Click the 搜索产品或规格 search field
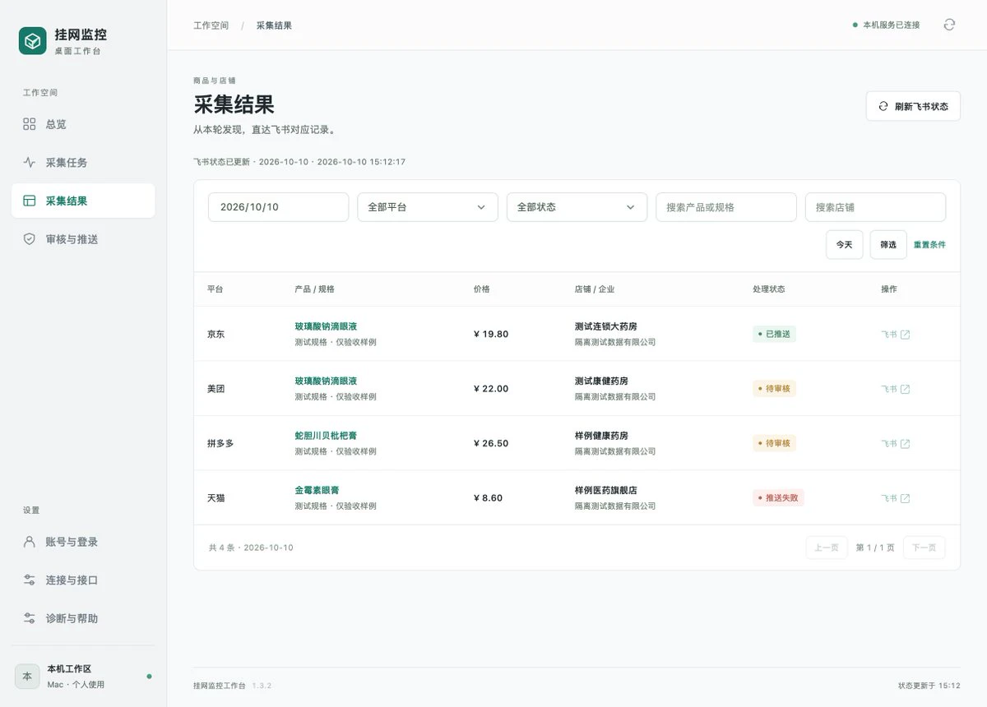Screen dimensions: 987x707 click(726, 207)
